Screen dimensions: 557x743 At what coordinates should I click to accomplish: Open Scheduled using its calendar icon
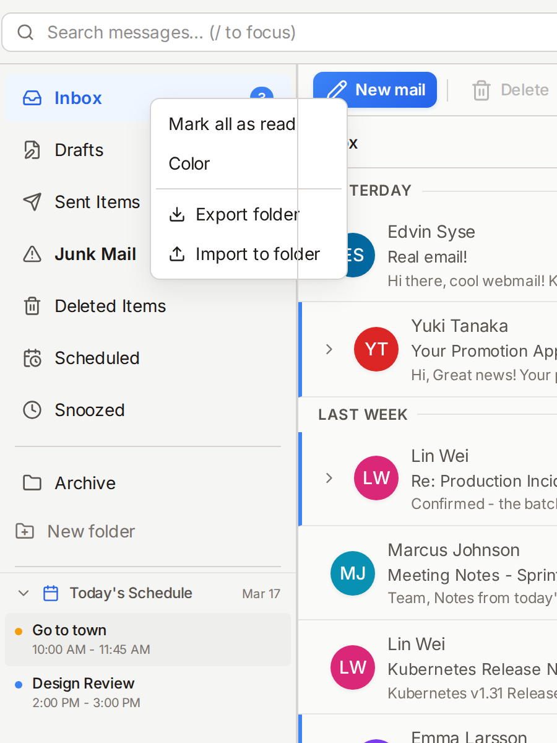point(32,358)
